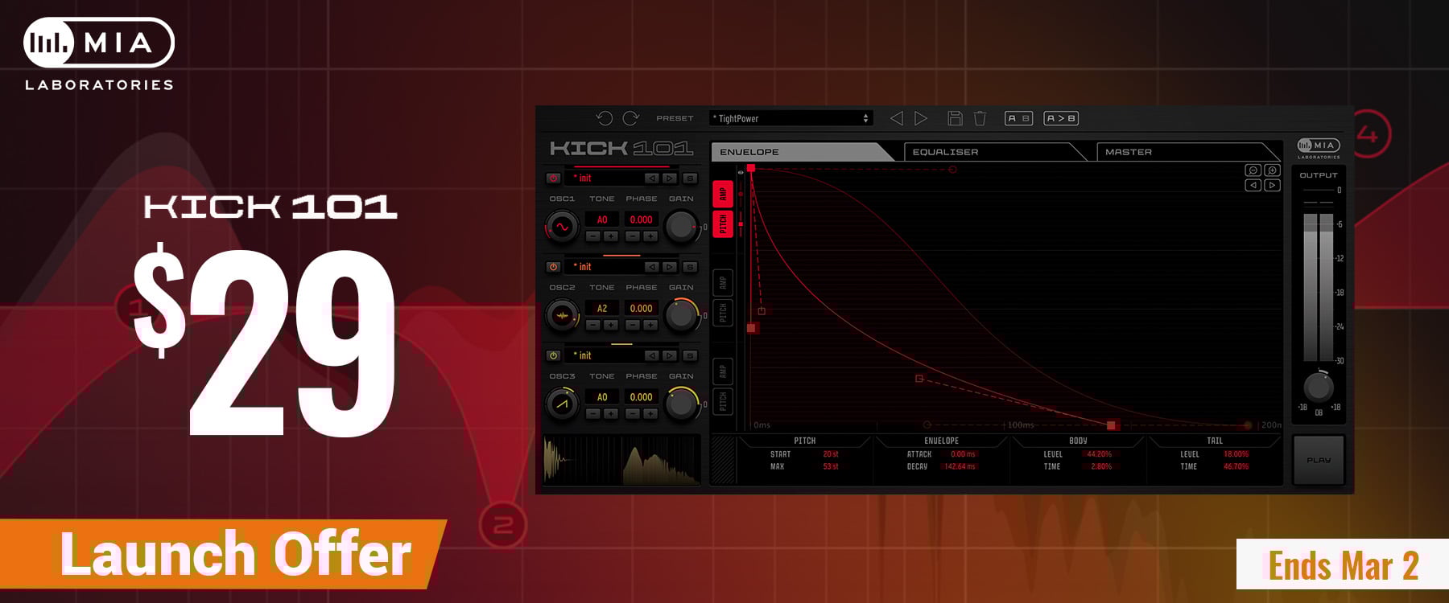Click the Output gain knob
Image resolution: width=1449 pixels, height=603 pixels.
[1318, 388]
